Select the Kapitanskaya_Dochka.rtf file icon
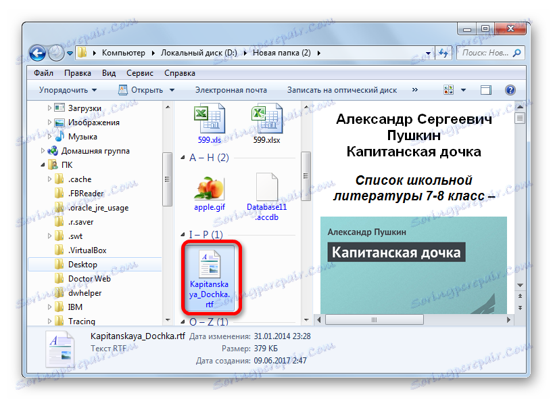Screen dimensions: 553x400 [x=210, y=264]
